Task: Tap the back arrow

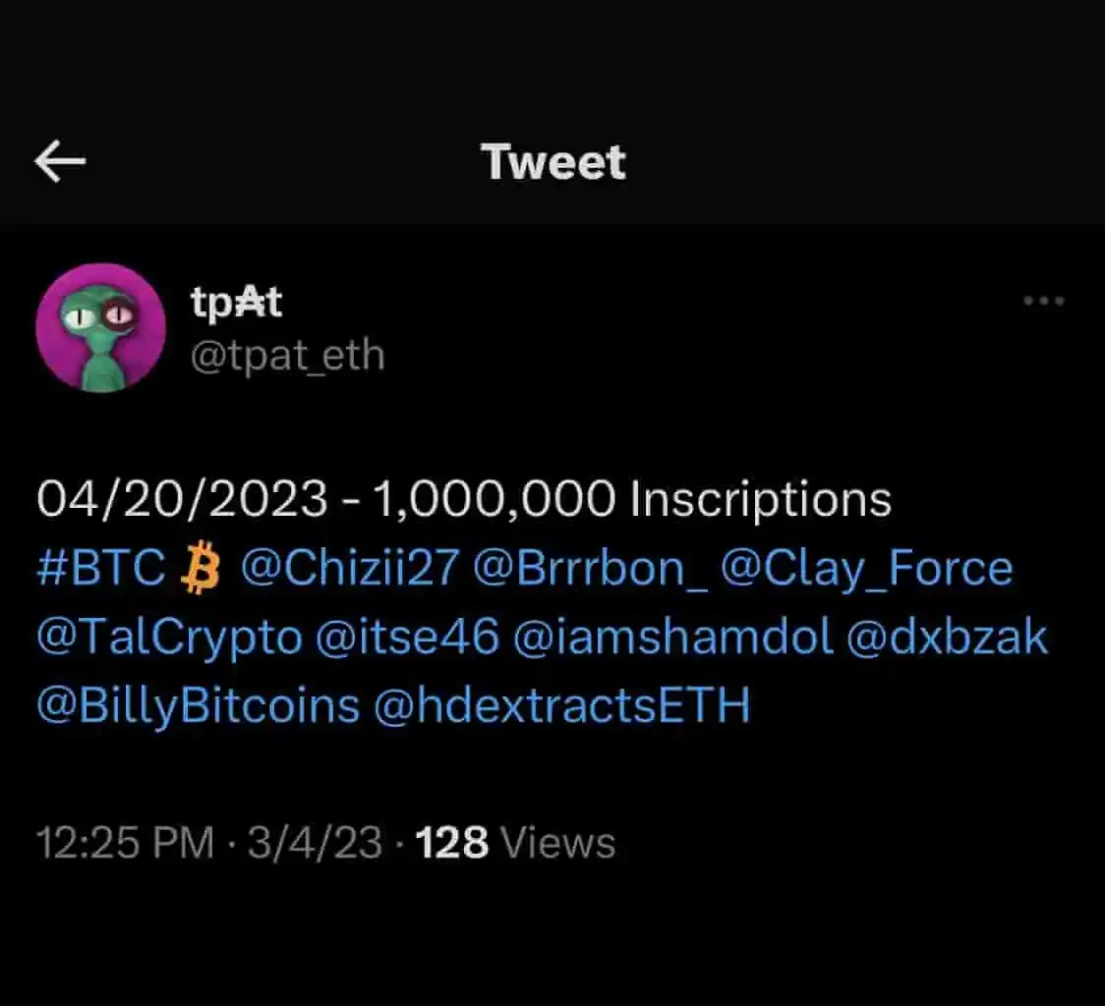Action: [x=60, y=162]
